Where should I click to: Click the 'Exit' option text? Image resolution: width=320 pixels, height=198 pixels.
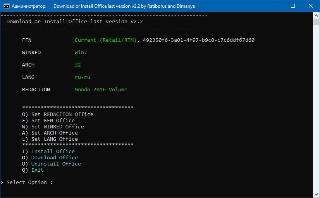[38, 170]
